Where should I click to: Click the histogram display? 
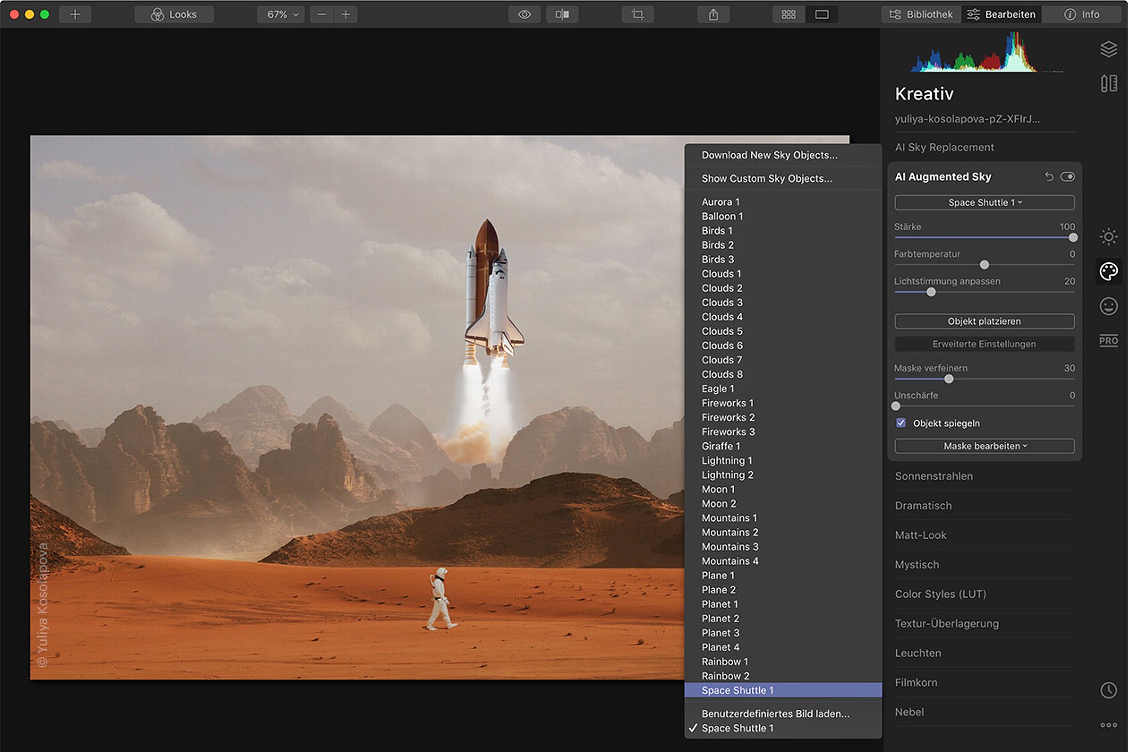point(987,52)
